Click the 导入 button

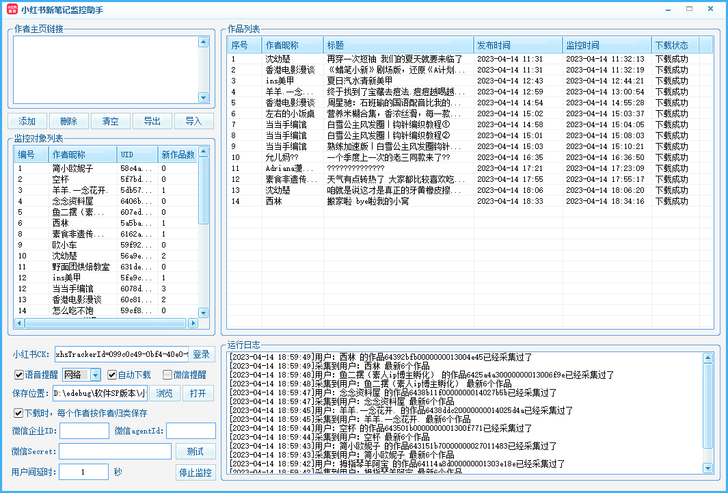(x=193, y=121)
